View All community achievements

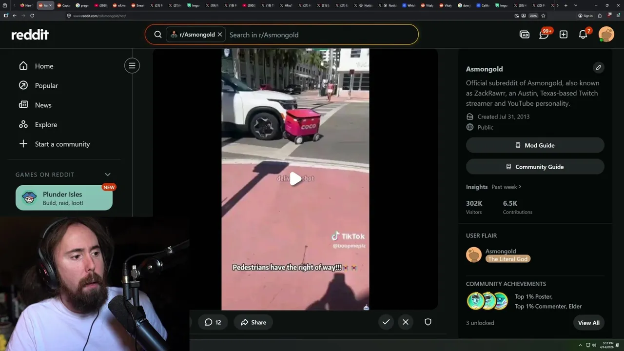(x=589, y=323)
